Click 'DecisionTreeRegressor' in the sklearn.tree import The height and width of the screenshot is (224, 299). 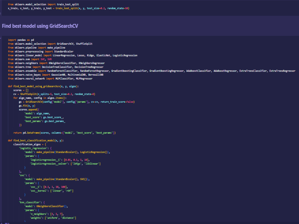[x=89, y=67]
